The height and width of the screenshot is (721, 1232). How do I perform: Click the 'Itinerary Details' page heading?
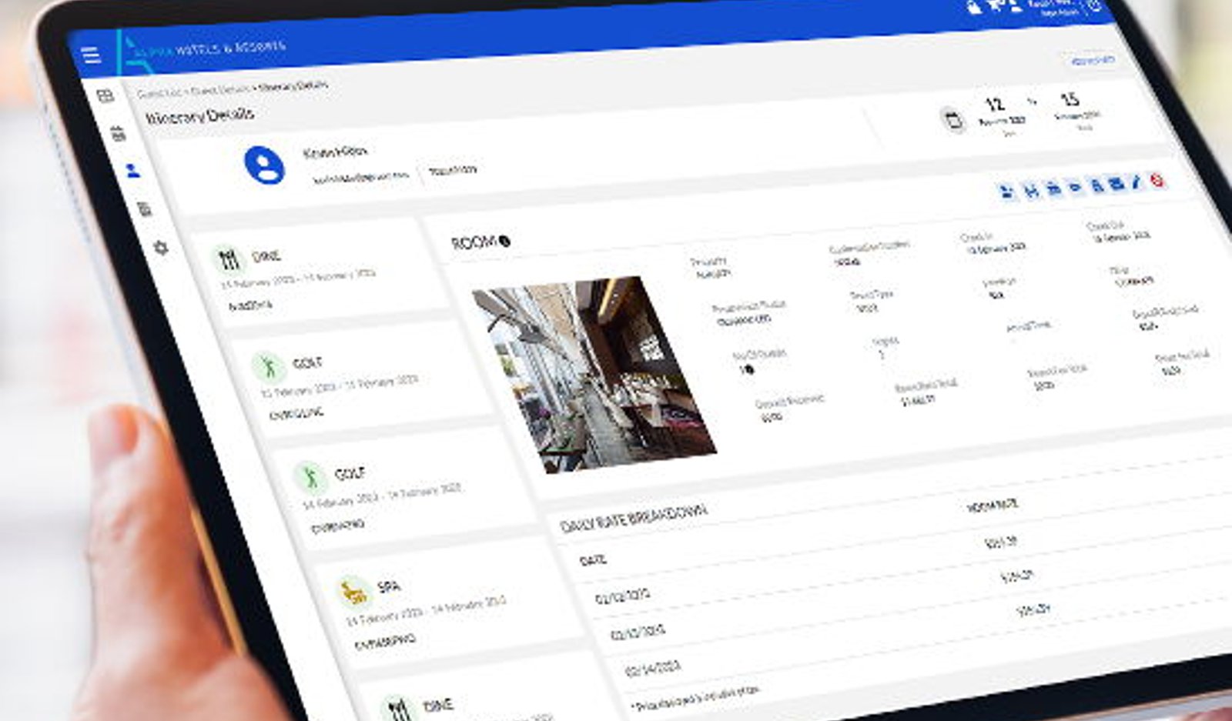200,116
